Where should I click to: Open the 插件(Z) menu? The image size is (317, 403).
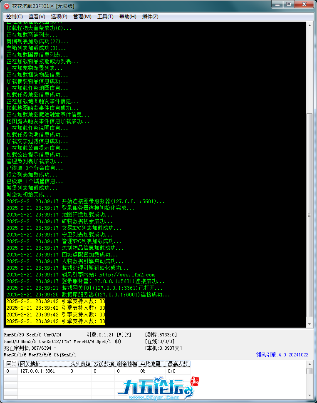click(150, 17)
